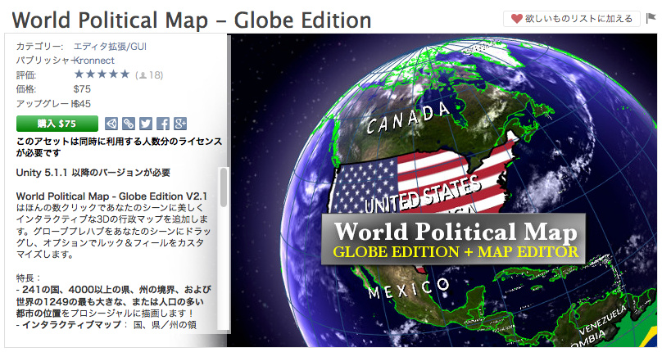Click green 購入 $75 purchase button
The image size is (662, 352).
(57, 124)
